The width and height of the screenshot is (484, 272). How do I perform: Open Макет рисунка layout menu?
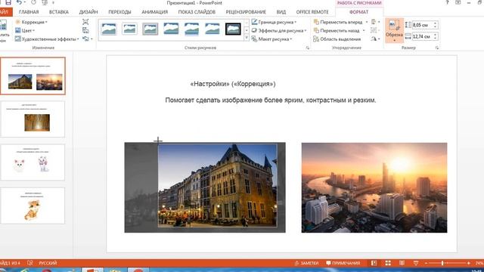coord(271,39)
